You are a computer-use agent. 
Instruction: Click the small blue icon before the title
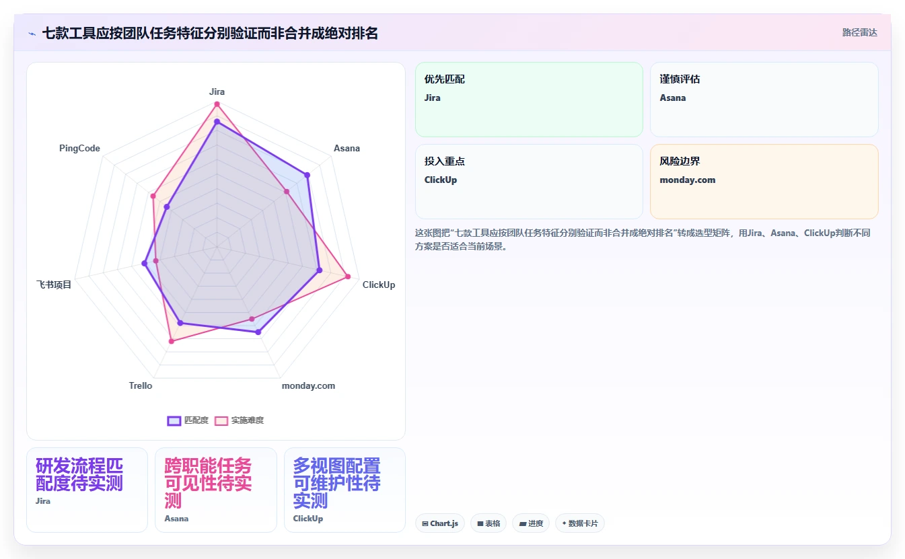(32, 33)
